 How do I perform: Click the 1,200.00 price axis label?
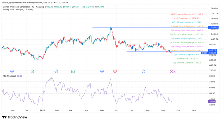tap(214, 13)
